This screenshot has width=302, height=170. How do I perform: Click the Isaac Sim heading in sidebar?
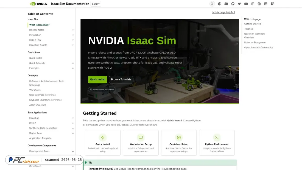tap(33, 19)
